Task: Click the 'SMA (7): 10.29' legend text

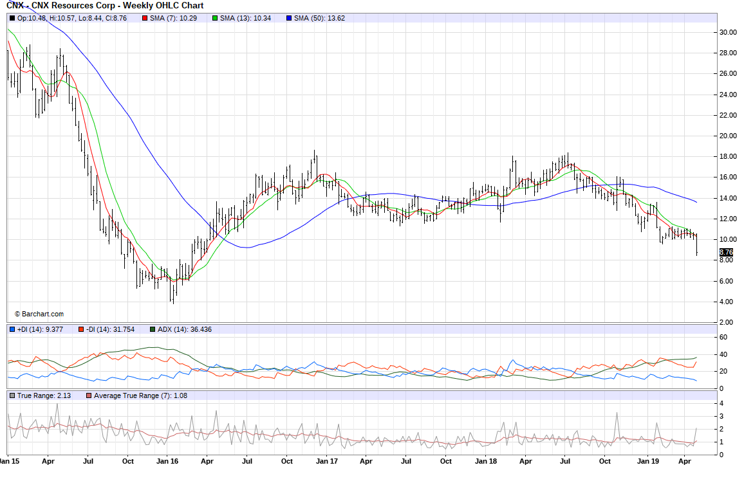Action: (173, 19)
